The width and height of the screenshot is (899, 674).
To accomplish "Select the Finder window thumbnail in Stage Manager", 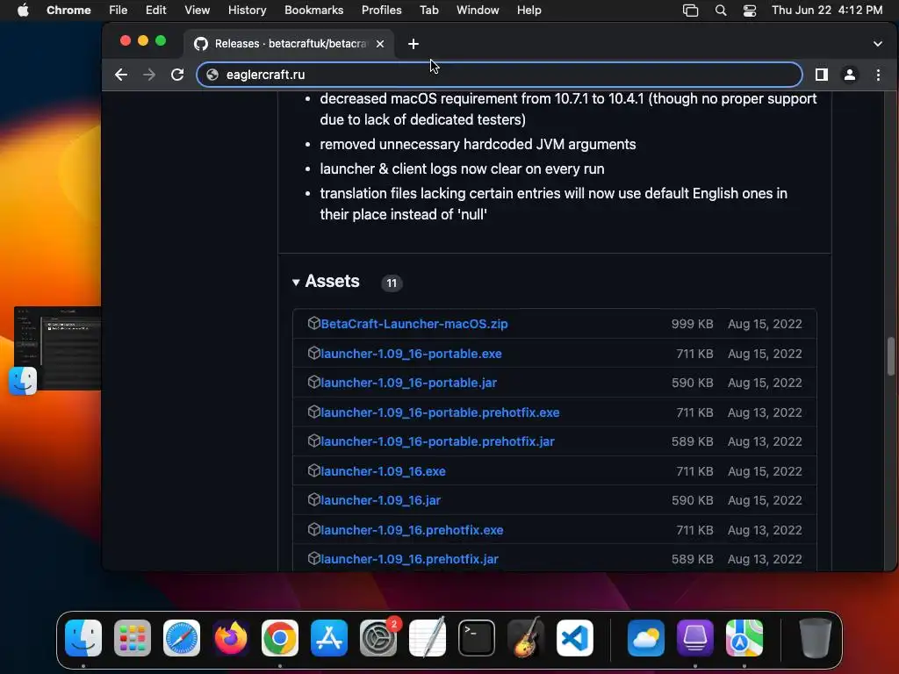I will (x=57, y=348).
